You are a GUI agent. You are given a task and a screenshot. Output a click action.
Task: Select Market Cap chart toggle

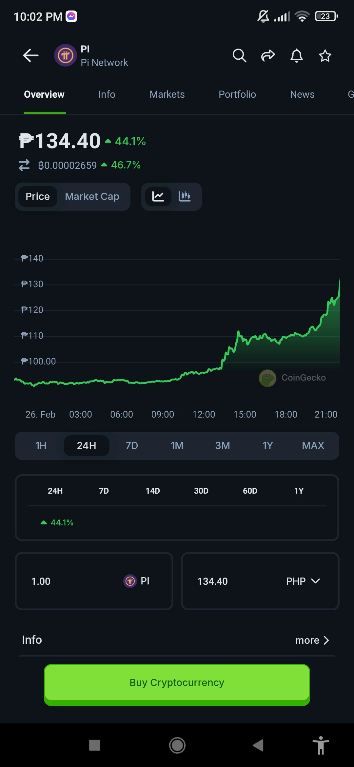(92, 196)
